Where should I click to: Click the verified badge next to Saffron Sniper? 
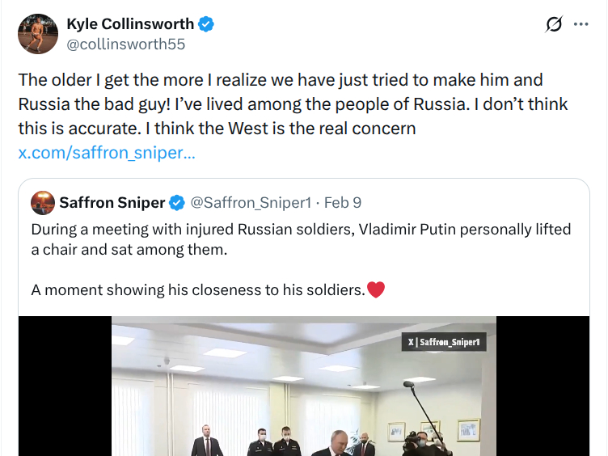click(x=177, y=202)
